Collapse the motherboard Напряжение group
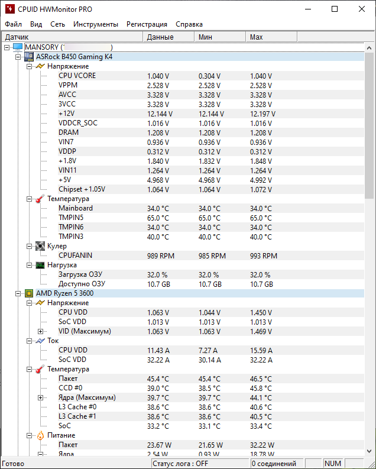Image resolution: width=376 pixels, height=469 pixels. tap(29, 66)
